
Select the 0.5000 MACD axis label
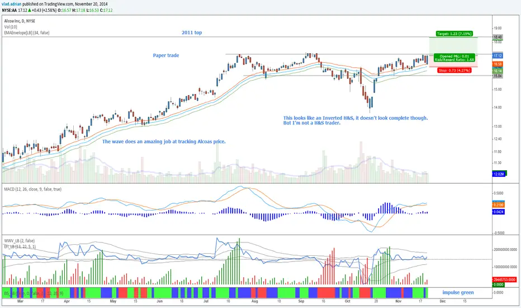coord(499,193)
